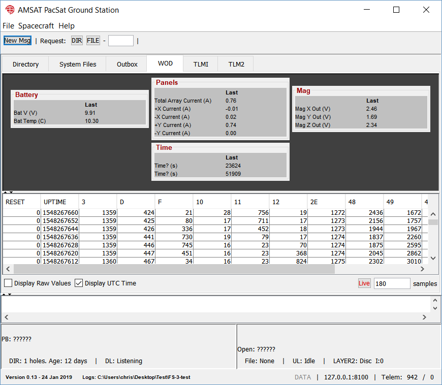
Task: Click the Mag Z Out (V) value 2.34
Action: [x=371, y=125]
